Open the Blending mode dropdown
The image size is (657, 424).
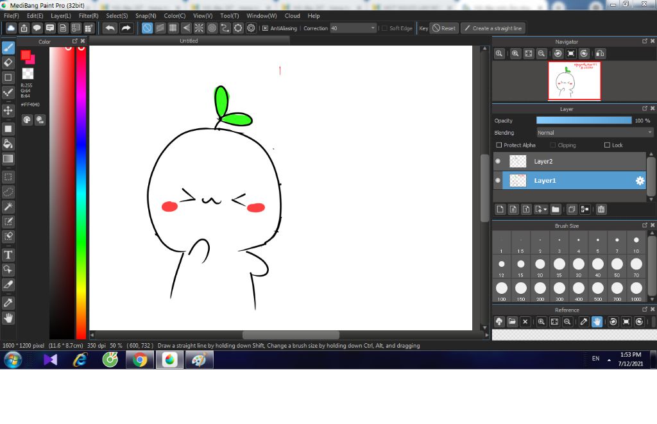click(595, 132)
